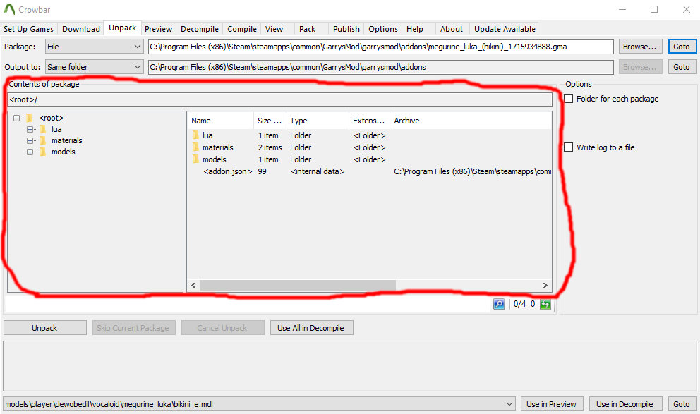This screenshot has height=414, width=700.
Task: Sort list by the Name column header
Action: coord(220,121)
